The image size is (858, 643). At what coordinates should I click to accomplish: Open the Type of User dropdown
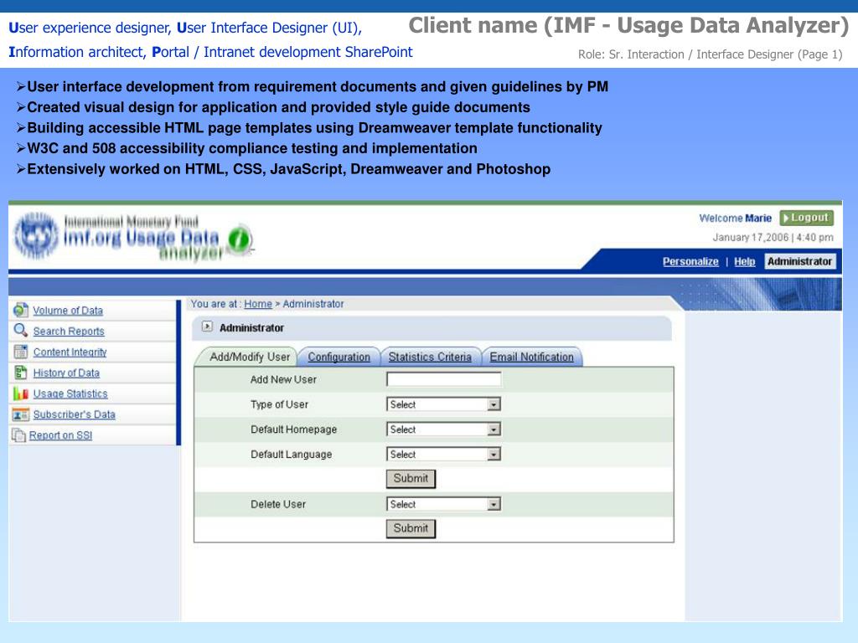click(443, 404)
